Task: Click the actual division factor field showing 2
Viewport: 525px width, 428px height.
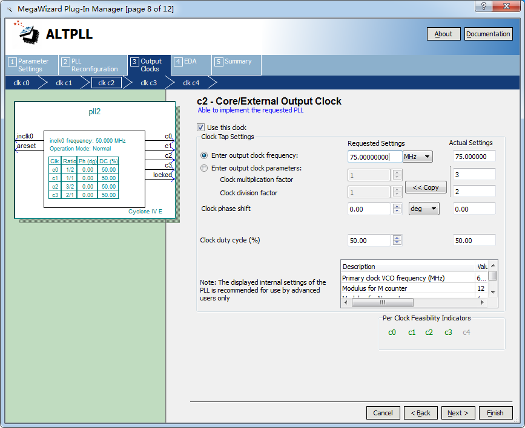Action: pos(474,192)
